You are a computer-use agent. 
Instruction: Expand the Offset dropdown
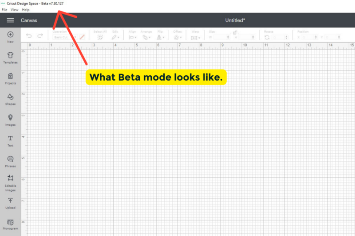pyautogui.click(x=177, y=37)
